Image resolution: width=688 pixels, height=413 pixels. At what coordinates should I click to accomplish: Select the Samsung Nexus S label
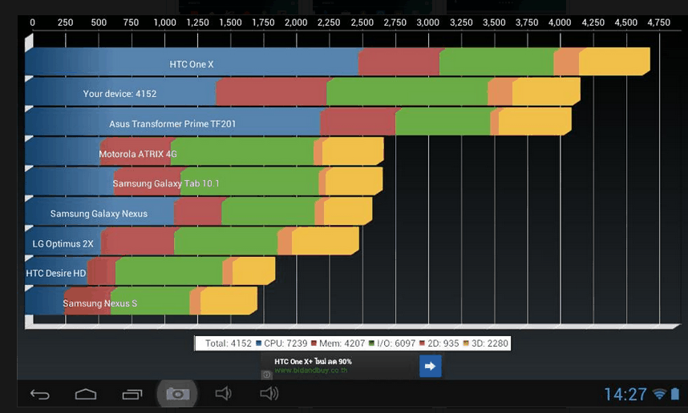click(99, 303)
